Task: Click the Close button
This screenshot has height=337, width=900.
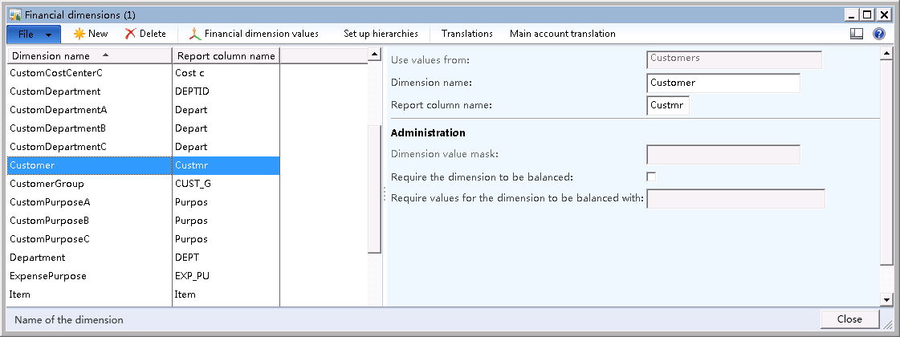Action: 849,319
